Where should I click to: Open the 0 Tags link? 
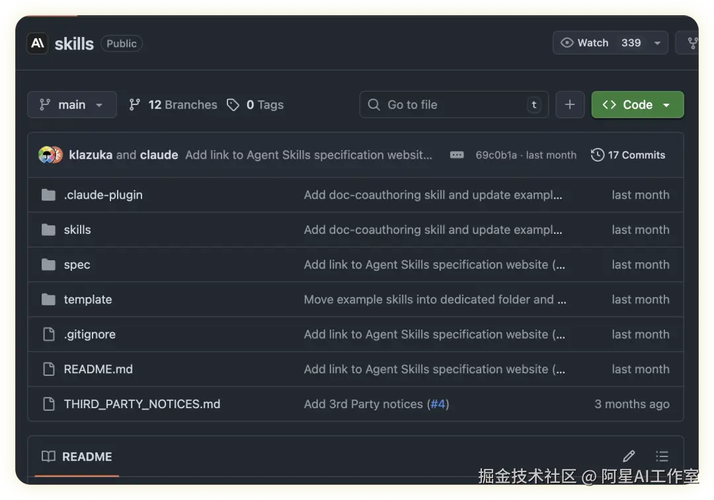pos(265,104)
